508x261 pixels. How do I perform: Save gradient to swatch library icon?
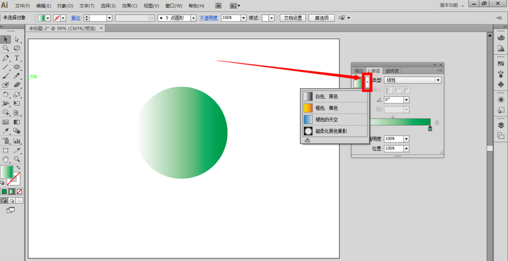(307, 140)
